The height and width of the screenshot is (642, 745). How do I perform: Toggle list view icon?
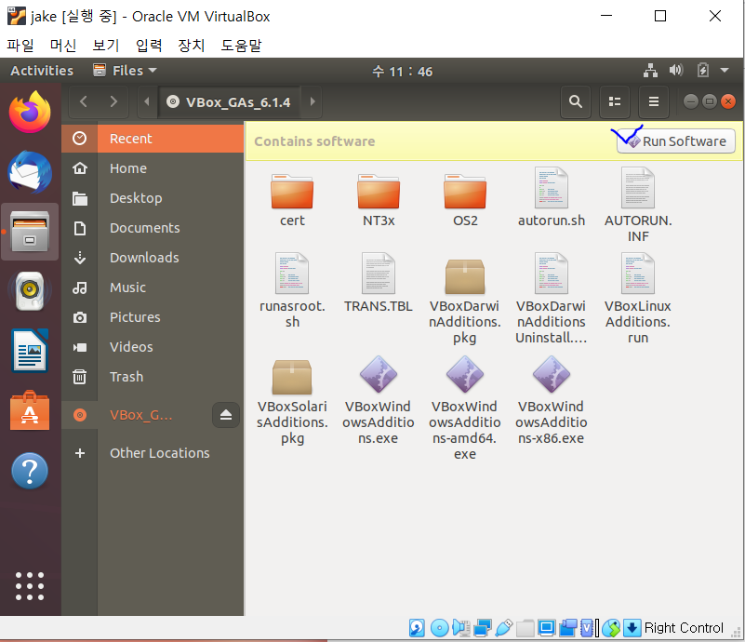click(615, 101)
